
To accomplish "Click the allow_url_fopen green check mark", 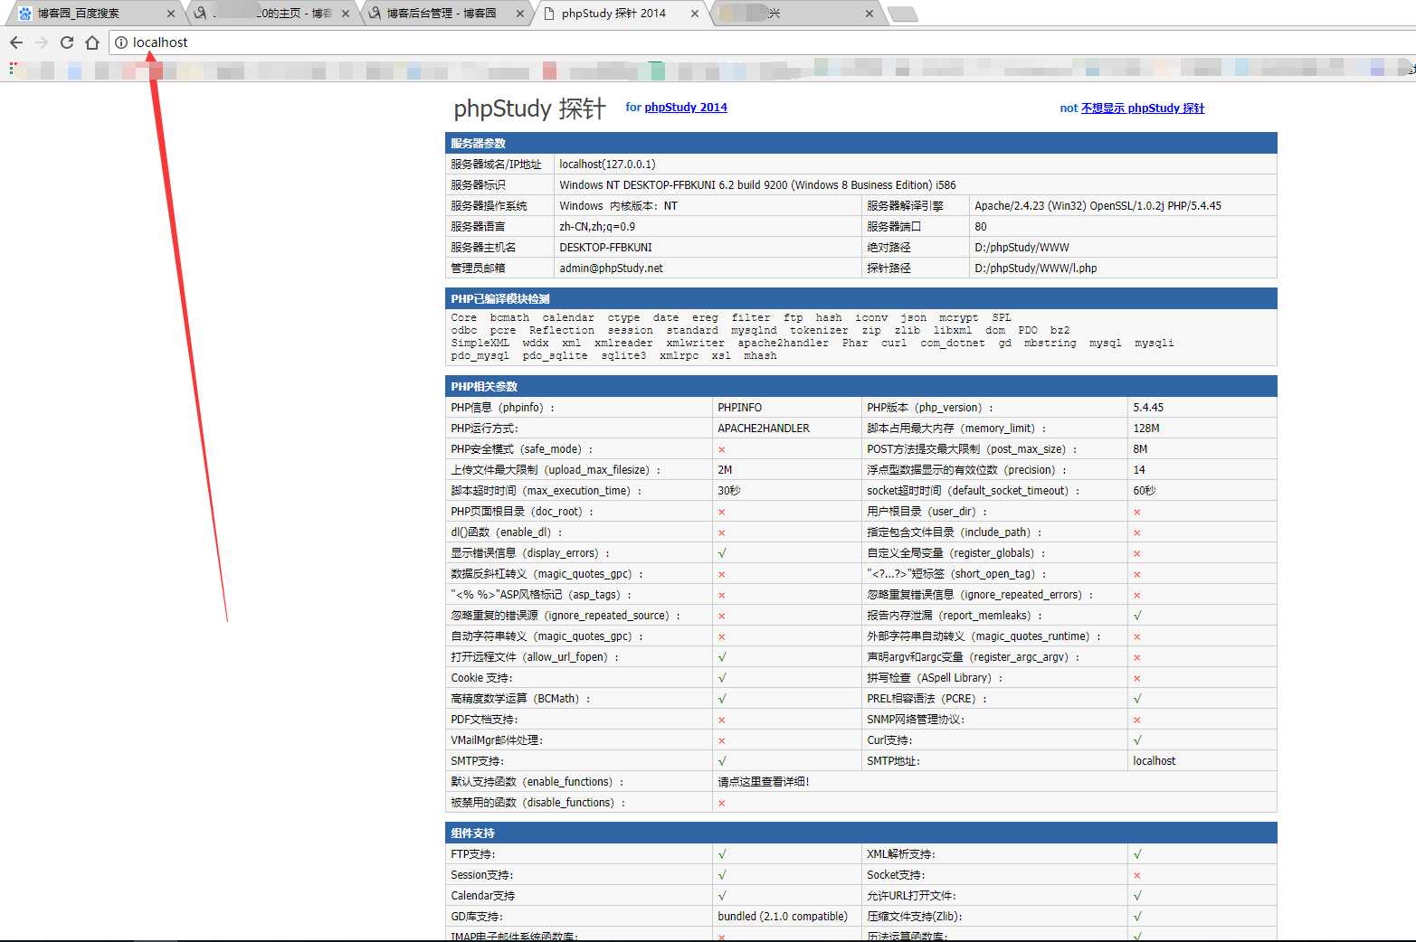I will tap(722, 657).
